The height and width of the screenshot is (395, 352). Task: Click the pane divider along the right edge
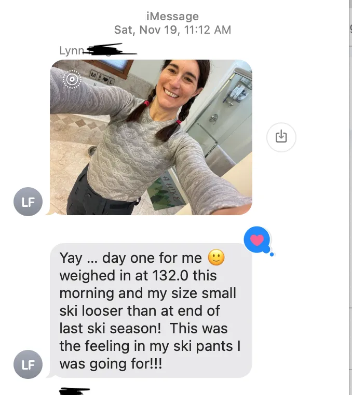348,198
